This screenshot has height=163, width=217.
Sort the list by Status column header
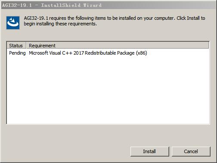16,46
